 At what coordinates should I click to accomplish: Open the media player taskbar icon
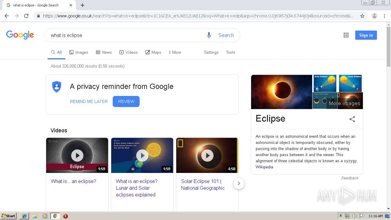point(45,216)
